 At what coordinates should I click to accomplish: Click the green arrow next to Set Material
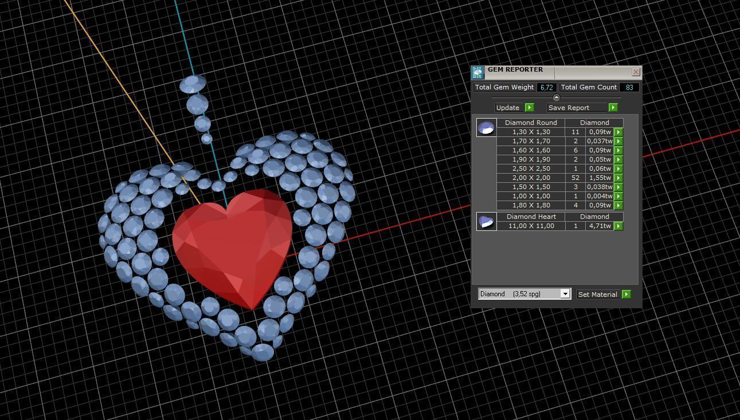pos(627,295)
